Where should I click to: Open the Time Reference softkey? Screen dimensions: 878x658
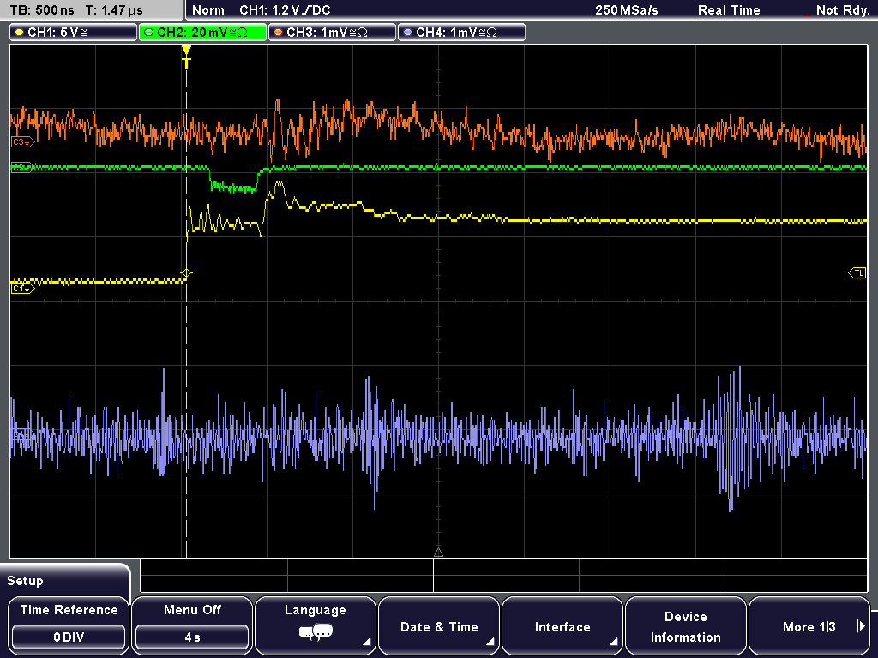(x=69, y=625)
